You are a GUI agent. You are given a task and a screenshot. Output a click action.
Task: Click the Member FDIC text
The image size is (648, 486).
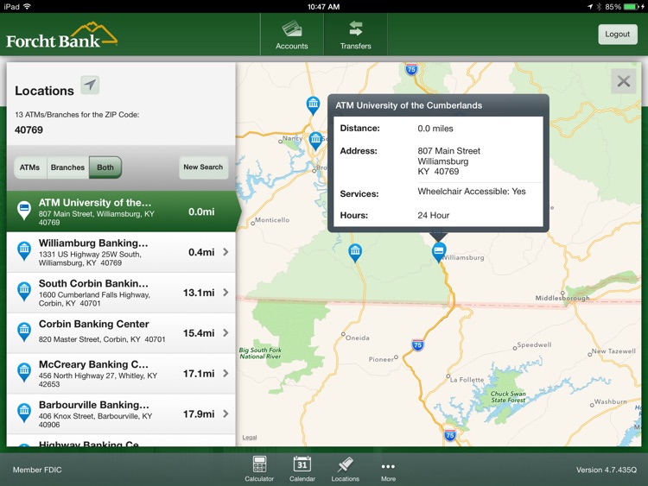coord(37,470)
